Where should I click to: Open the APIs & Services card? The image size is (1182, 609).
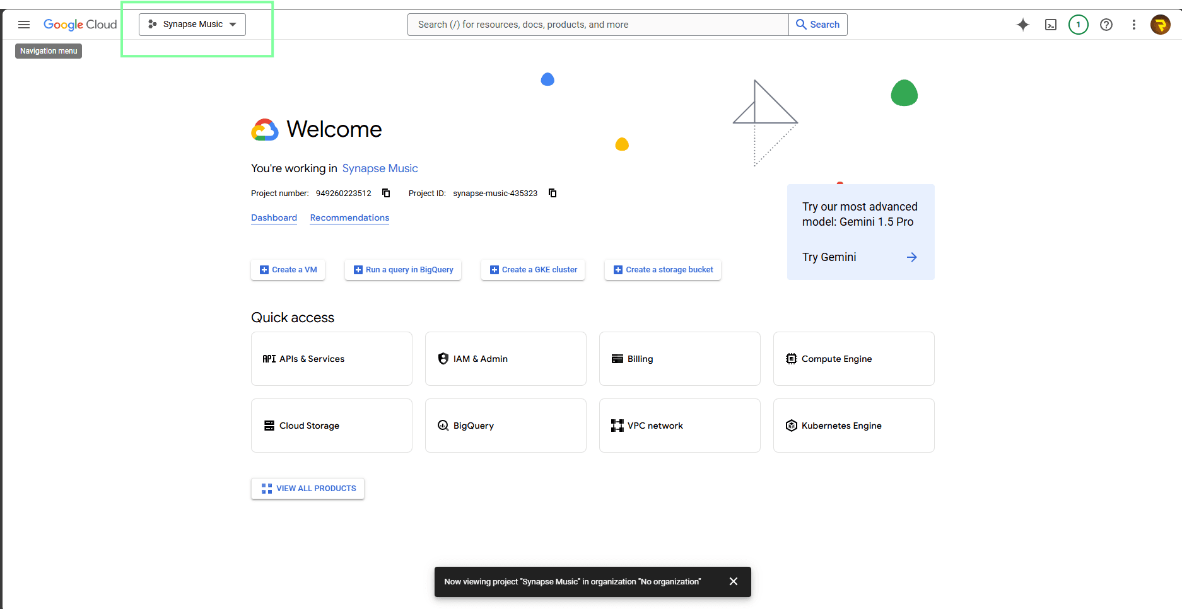pos(332,359)
